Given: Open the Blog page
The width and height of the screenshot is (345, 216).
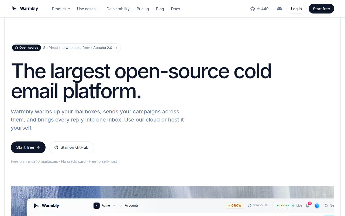Looking at the screenshot, I should [160, 9].
